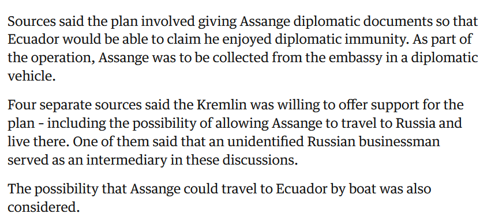Click the word "considered." on the last line
This screenshot has width=491, height=221.
(43, 207)
